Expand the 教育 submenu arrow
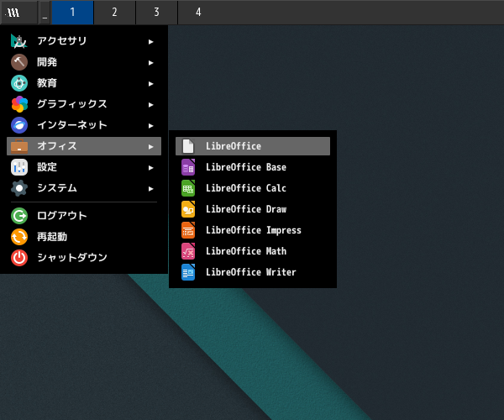504x420 pixels. 150,83
